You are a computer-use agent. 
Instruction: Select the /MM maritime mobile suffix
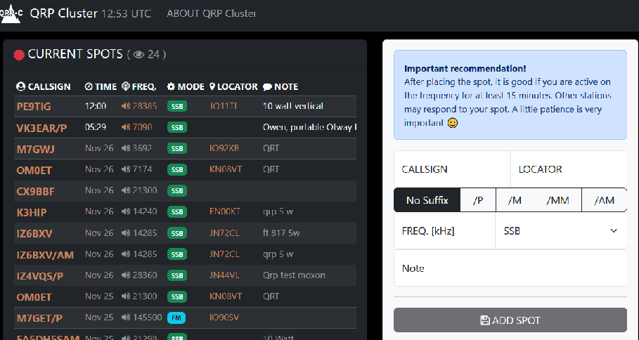557,200
